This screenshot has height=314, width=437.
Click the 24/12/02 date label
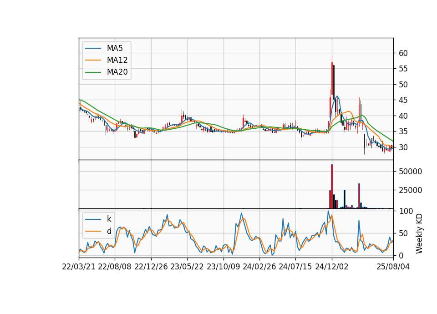[332, 267]
